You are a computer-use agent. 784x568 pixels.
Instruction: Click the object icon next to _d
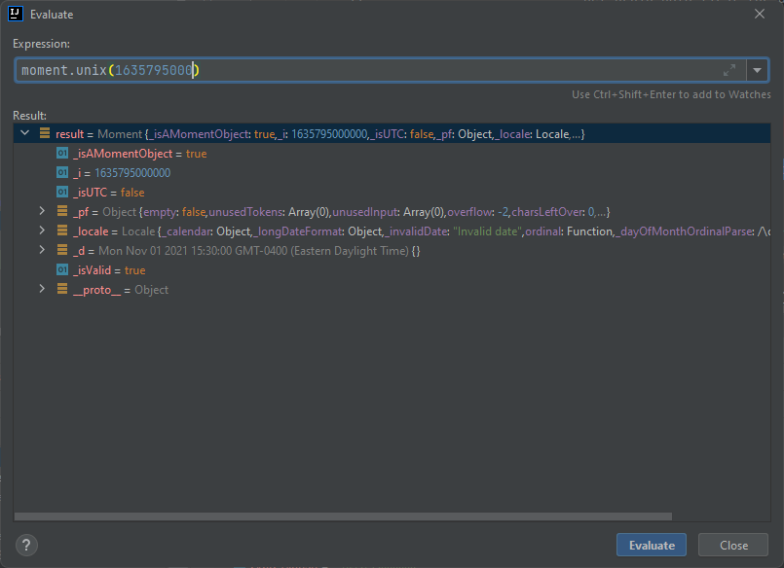[x=61, y=250]
